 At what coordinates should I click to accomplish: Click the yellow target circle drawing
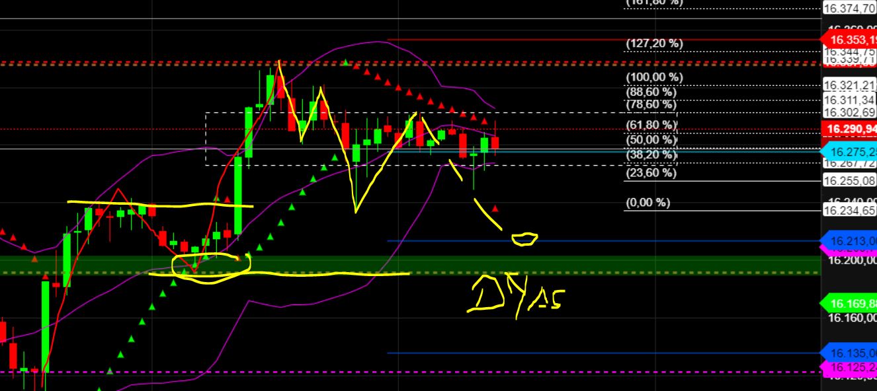point(524,238)
